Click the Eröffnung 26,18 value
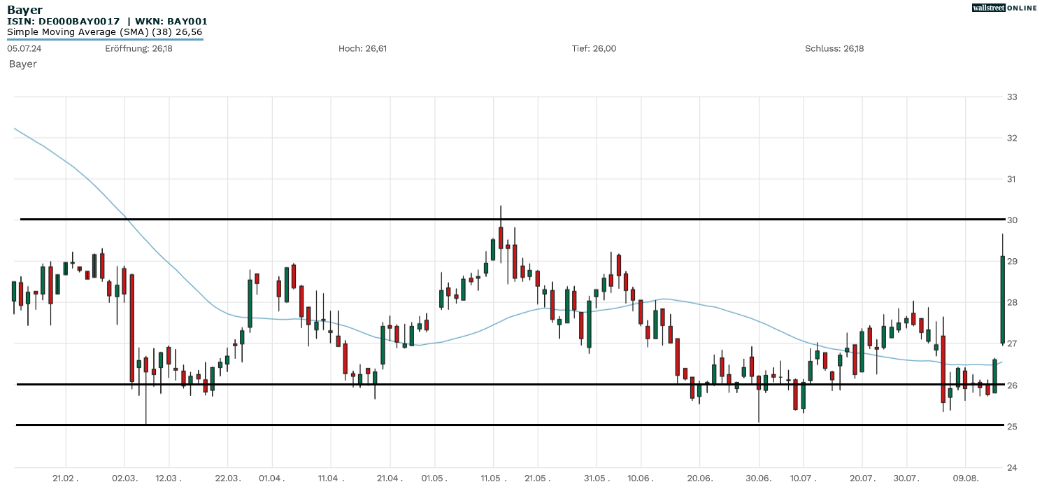Image resolution: width=1042 pixels, height=482 pixels. [138, 49]
